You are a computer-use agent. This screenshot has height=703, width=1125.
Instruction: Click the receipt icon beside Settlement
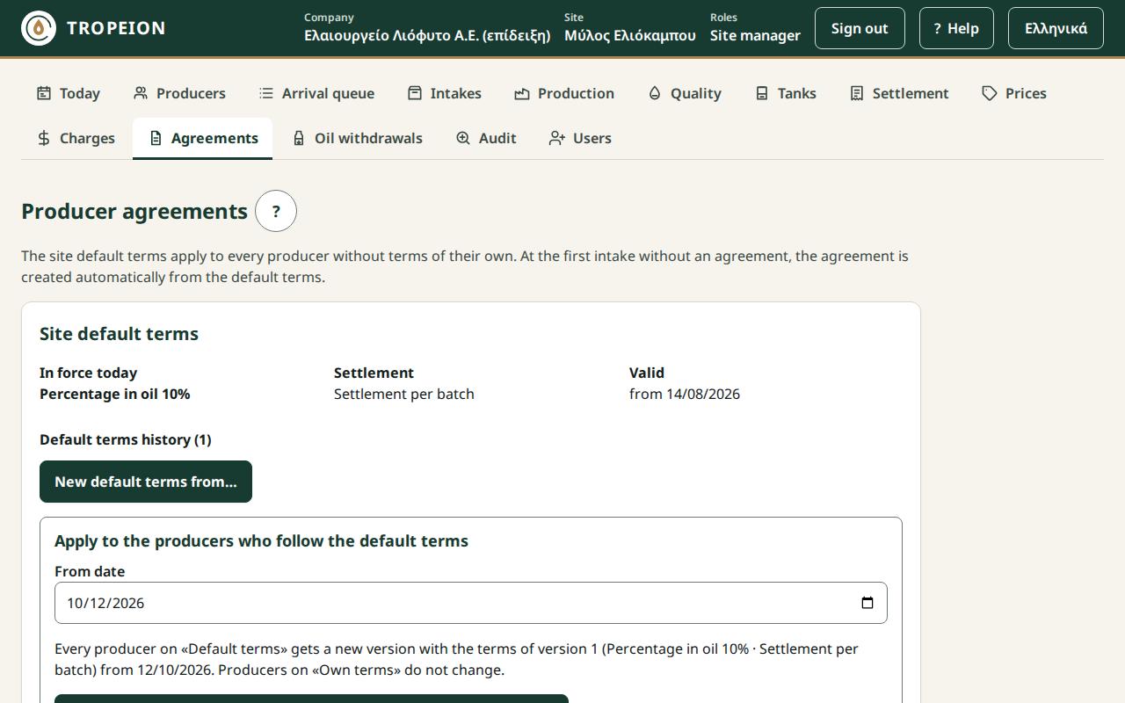(857, 93)
